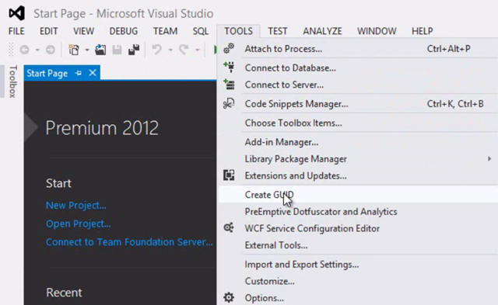Switch to the Start Page tab

47,73
